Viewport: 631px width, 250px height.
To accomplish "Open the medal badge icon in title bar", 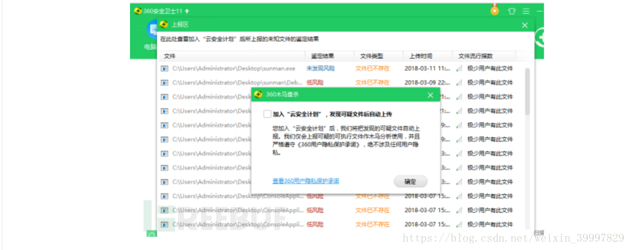I will [494, 10].
